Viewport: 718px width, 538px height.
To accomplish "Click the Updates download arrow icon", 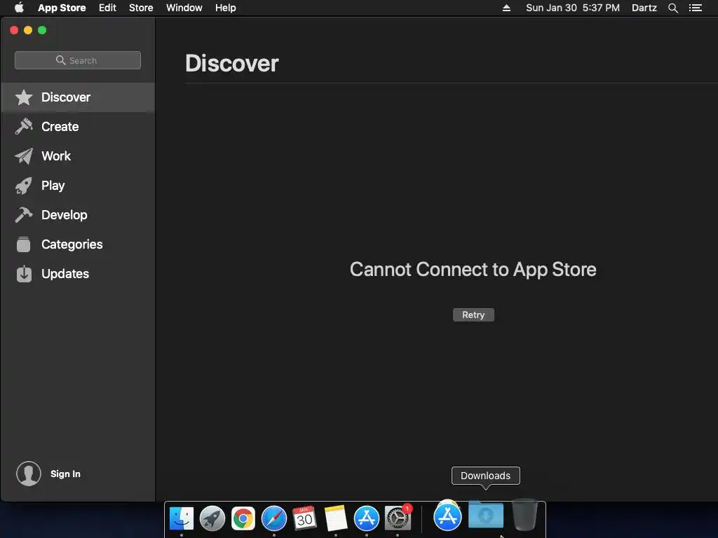I will coord(24,274).
